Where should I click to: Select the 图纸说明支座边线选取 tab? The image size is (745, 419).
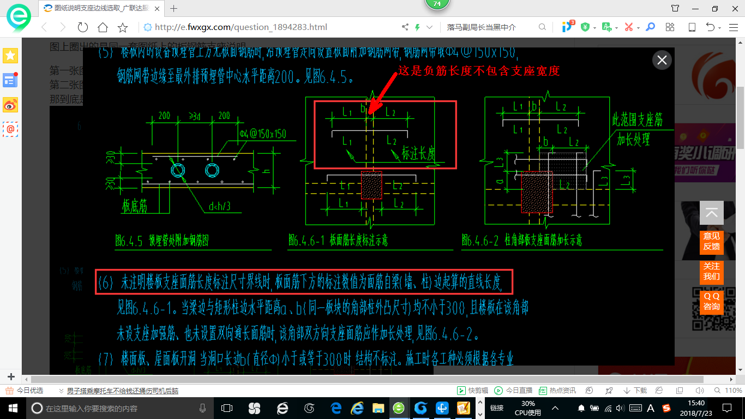coord(101,8)
